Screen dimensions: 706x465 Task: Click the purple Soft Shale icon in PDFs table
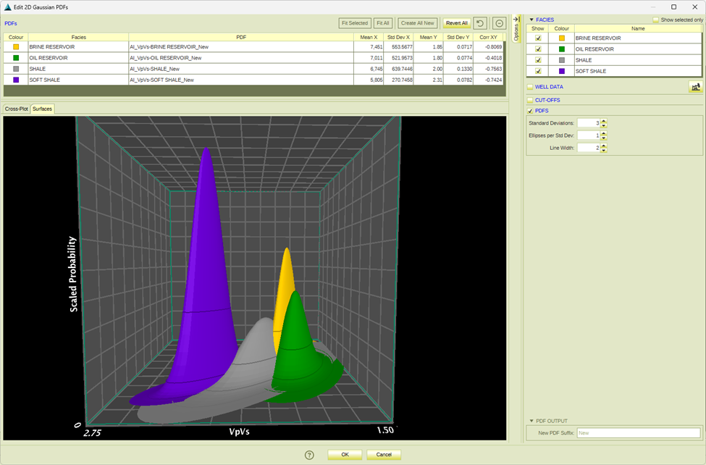tap(16, 80)
